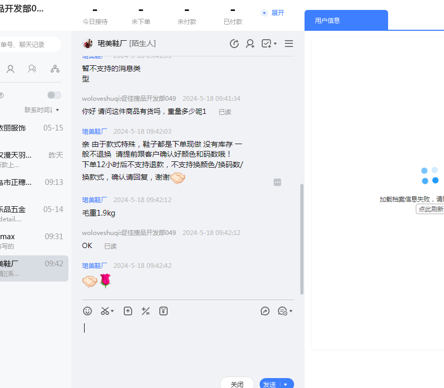
Task: Select the organization tree icon in sidebar
Action: 55,68
